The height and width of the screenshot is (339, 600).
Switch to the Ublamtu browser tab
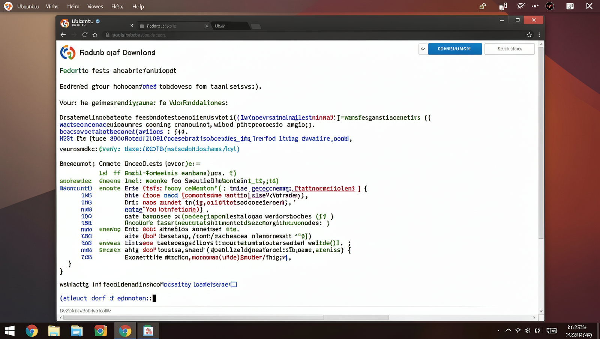96,23
